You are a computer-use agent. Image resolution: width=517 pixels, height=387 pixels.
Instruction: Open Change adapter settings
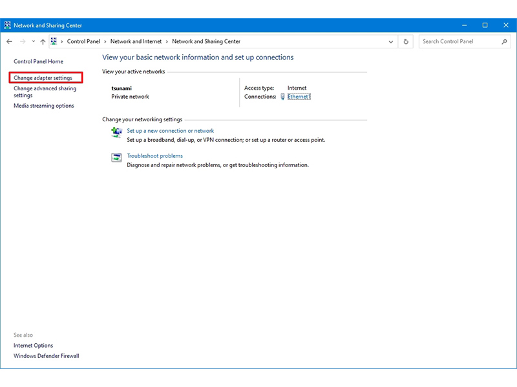[43, 78]
